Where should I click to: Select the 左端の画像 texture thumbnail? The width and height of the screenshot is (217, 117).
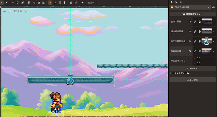(x=207, y=21)
